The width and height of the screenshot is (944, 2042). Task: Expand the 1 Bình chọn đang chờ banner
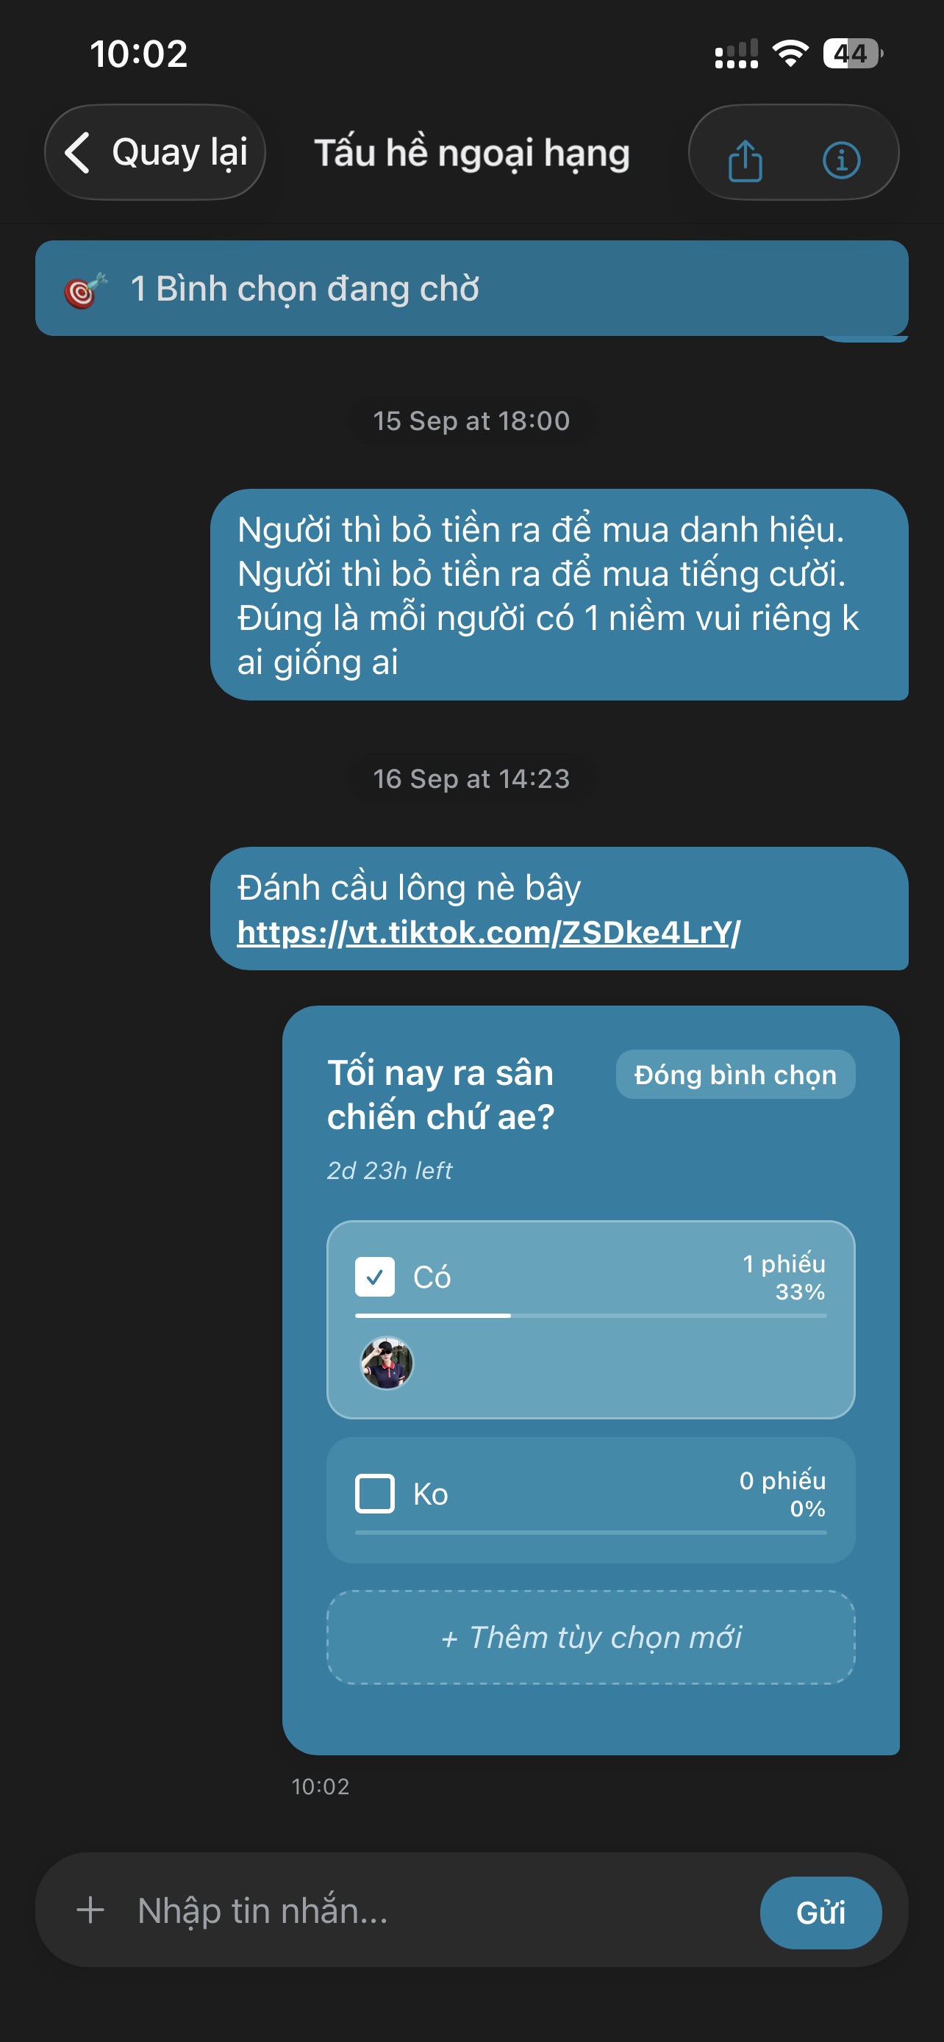[471, 289]
